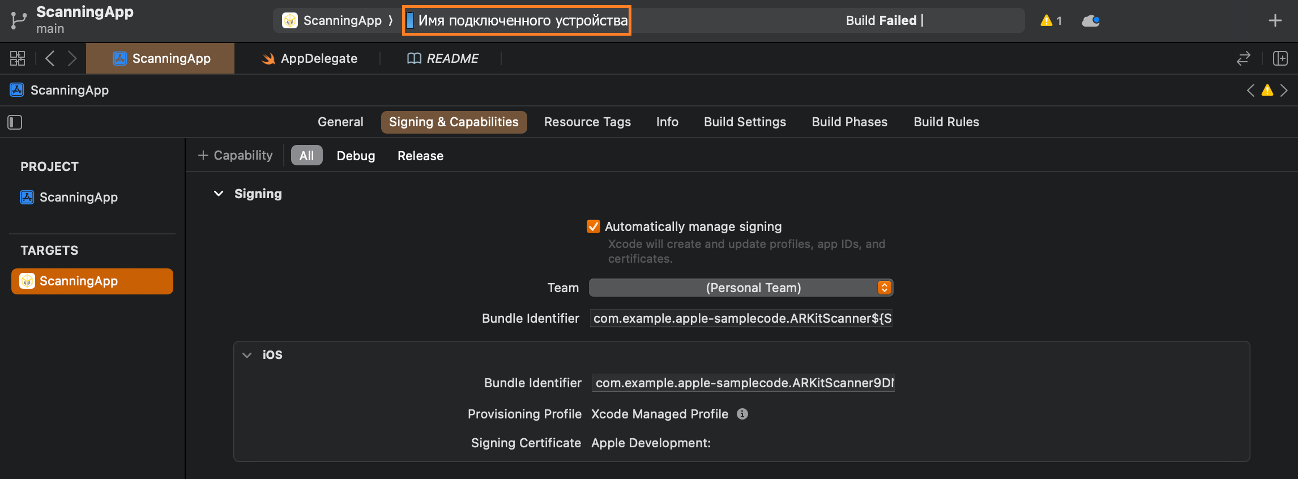The image size is (1298, 479).
Task: Toggle the editor swap arrows option
Action: point(1243,58)
